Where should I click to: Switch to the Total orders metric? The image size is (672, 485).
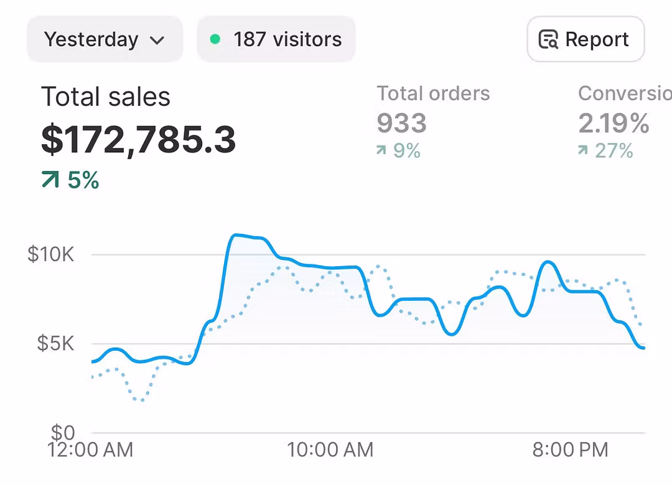point(433,94)
